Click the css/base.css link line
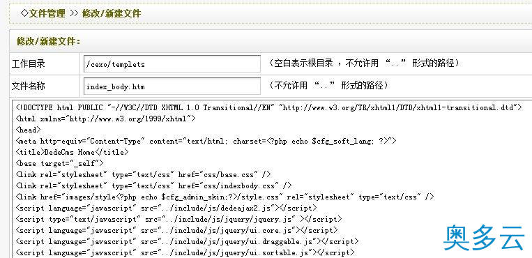This screenshot has height=258, width=532. (143, 174)
